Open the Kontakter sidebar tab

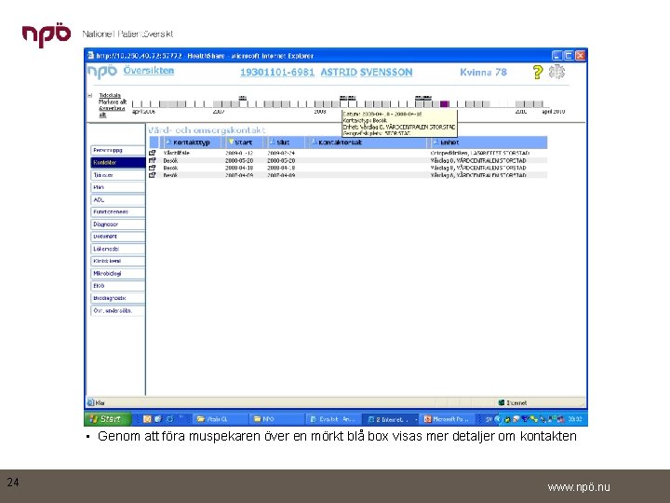click(118, 162)
